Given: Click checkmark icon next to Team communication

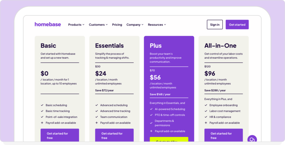Looking at the screenshot, I should [x=97, y=117].
